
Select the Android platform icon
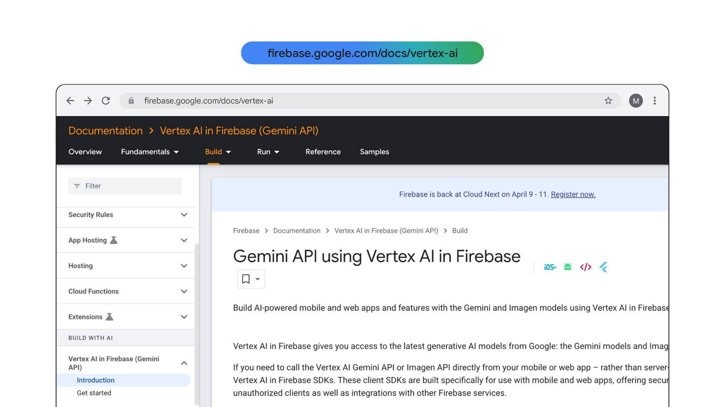pyautogui.click(x=568, y=267)
